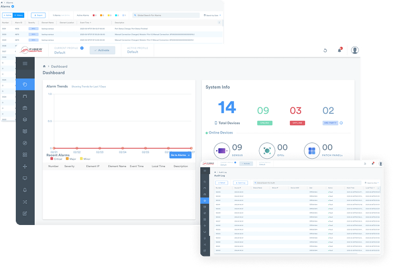
Task: Open Search by Date dropdown in Alarms window
Action: [212, 15]
